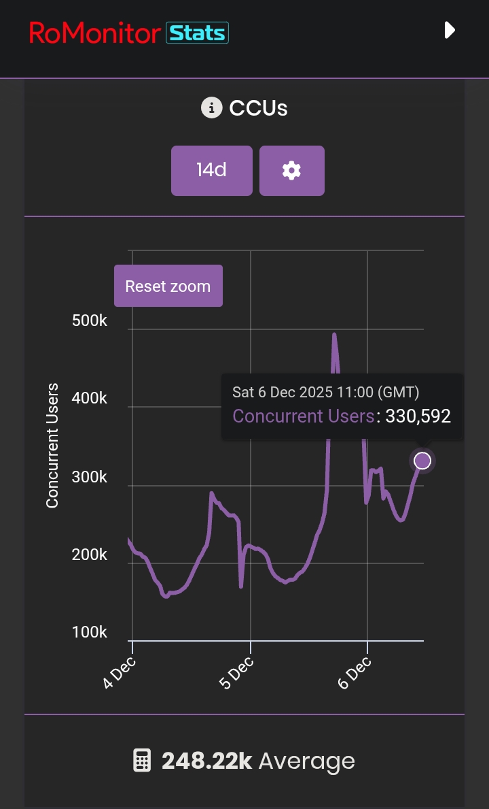Click the tooltip showing 330,592 users
The height and width of the screenshot is (809, 489).
click(x=342, y=416)
